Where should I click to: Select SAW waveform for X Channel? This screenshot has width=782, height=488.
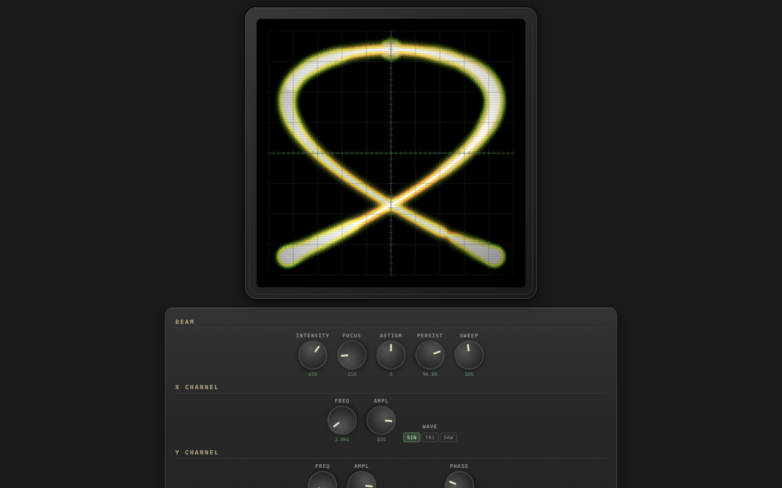448,437
